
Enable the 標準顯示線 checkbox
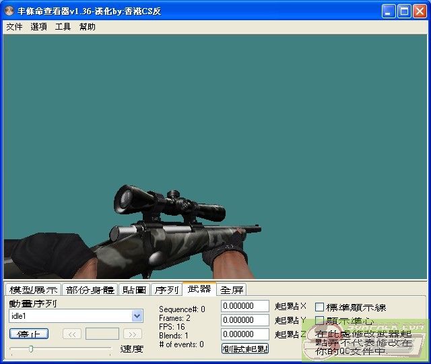click(x=320, y=307)
